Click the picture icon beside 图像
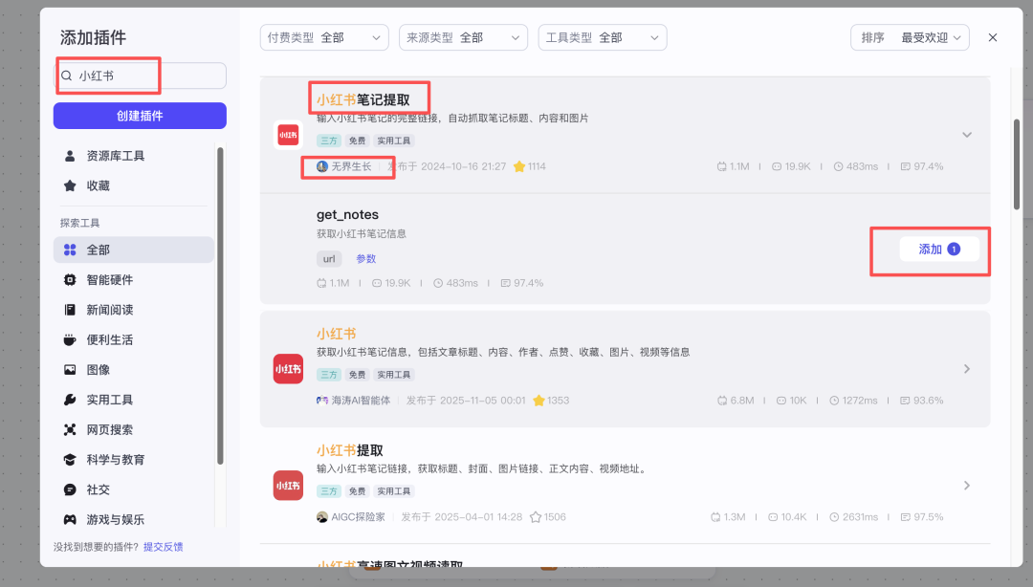The image size is (1033, 587). tap(70, 370)
